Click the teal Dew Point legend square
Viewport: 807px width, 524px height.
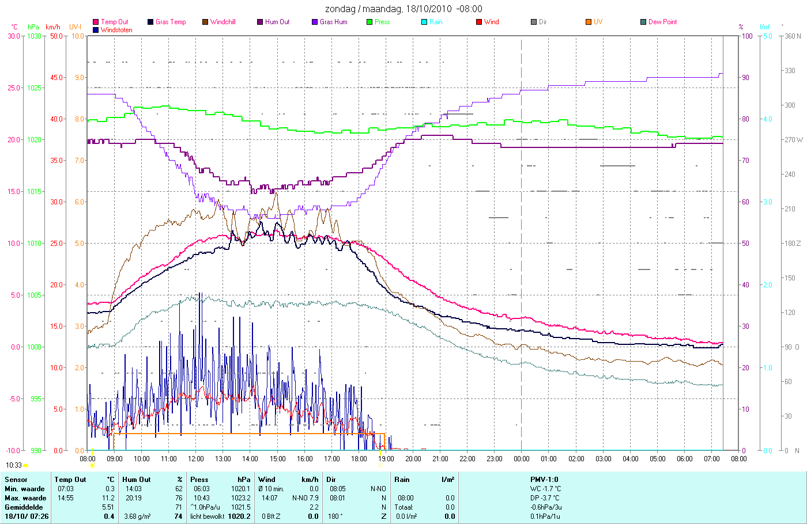click(643, 22)
